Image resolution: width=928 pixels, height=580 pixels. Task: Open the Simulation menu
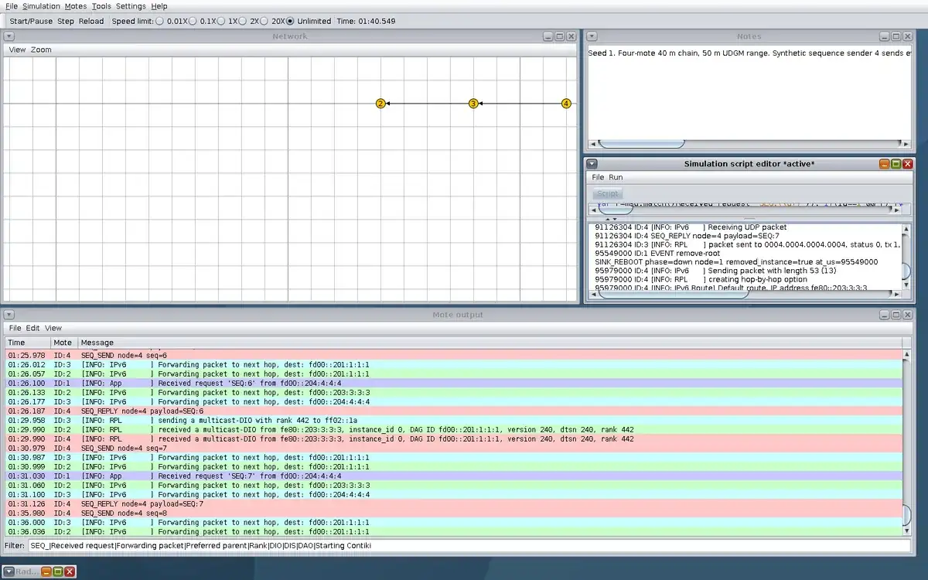[x=41, y=6]
